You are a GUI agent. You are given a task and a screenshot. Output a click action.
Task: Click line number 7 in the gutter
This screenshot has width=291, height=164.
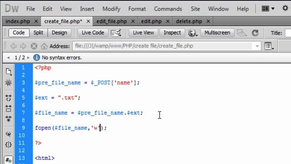pyautogui.click(x=23, y=113)
